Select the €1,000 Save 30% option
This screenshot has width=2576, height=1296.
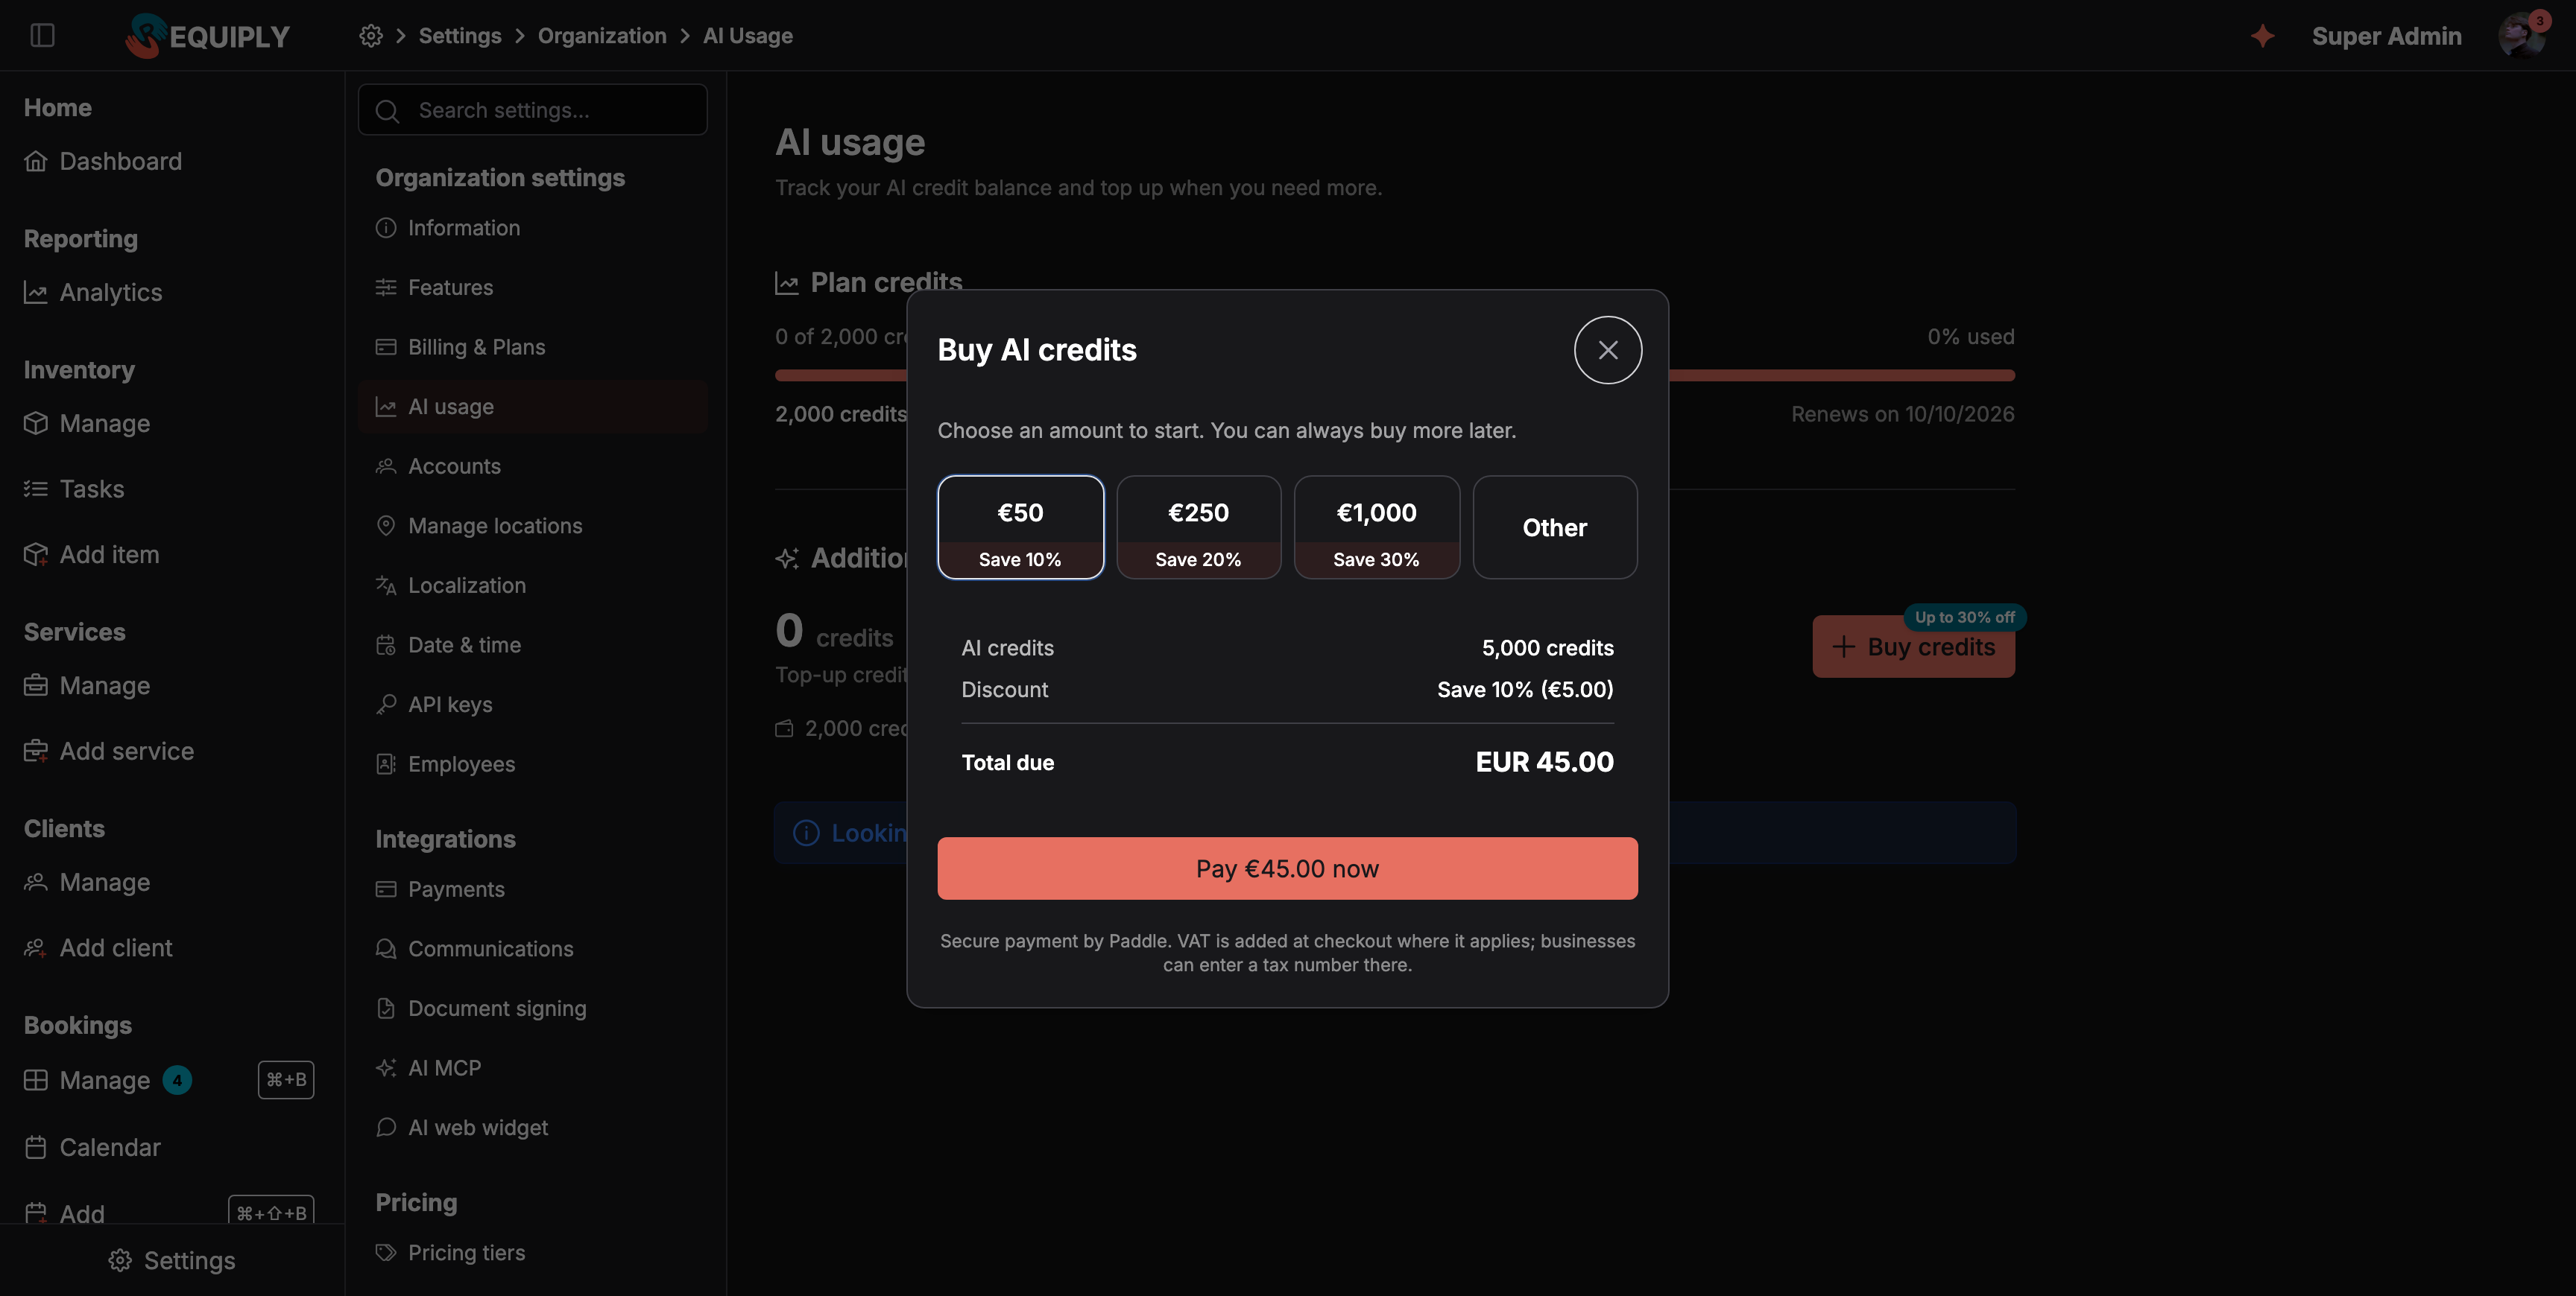point(1377,527)
